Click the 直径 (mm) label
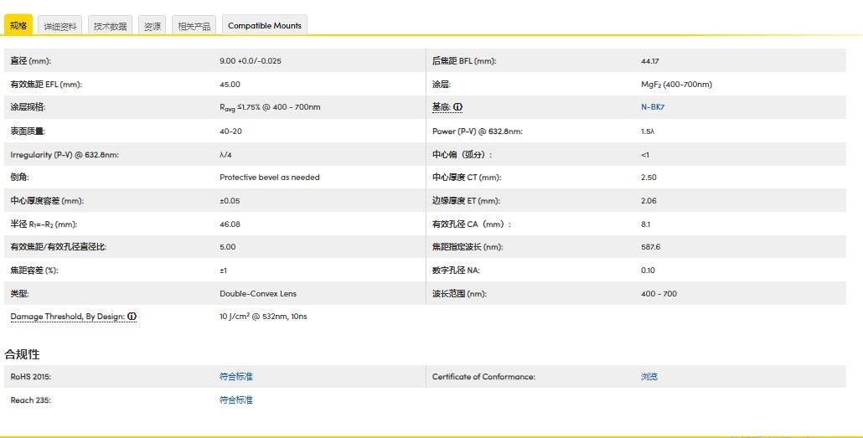The width and height of the screenshot is (863, 438). (31, 61)
